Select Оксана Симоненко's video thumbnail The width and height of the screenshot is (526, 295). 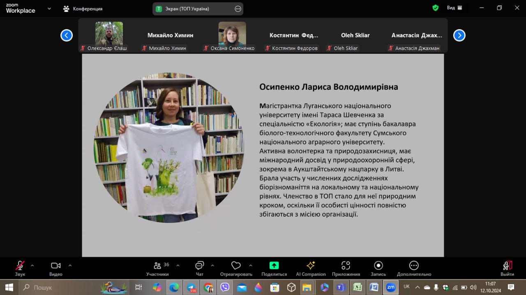coord(232,33)
